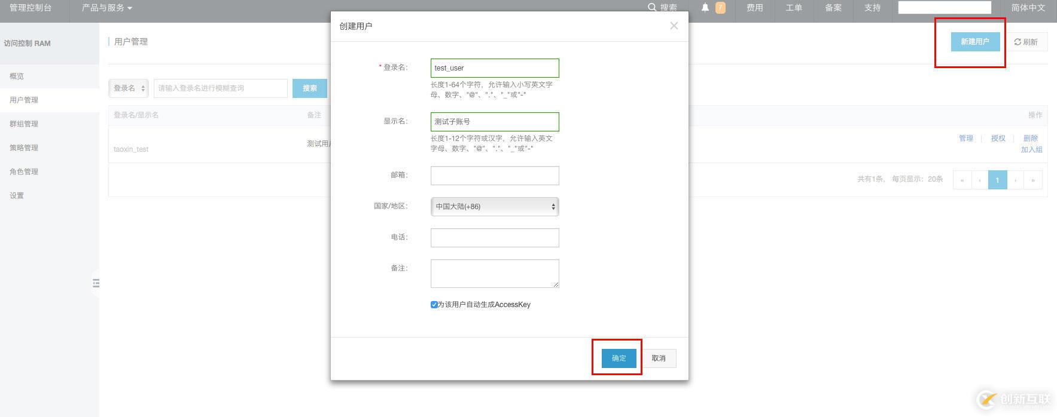The width and height of the screenshot is (1057, 417).
Task: Select 概览 in the sidebar
Action: click(x=50, y=76)
